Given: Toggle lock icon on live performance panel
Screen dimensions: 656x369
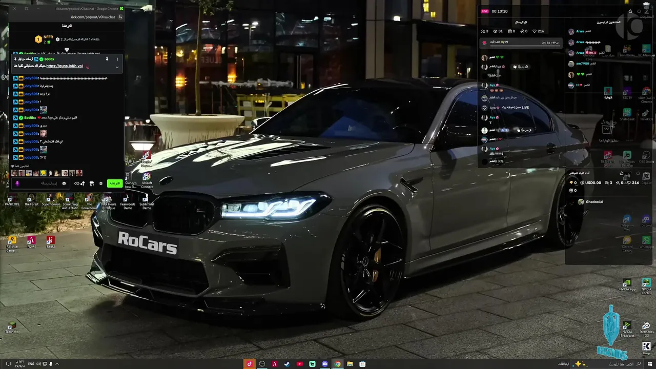Looking at the screenshot, I should [x=621, y=173].
